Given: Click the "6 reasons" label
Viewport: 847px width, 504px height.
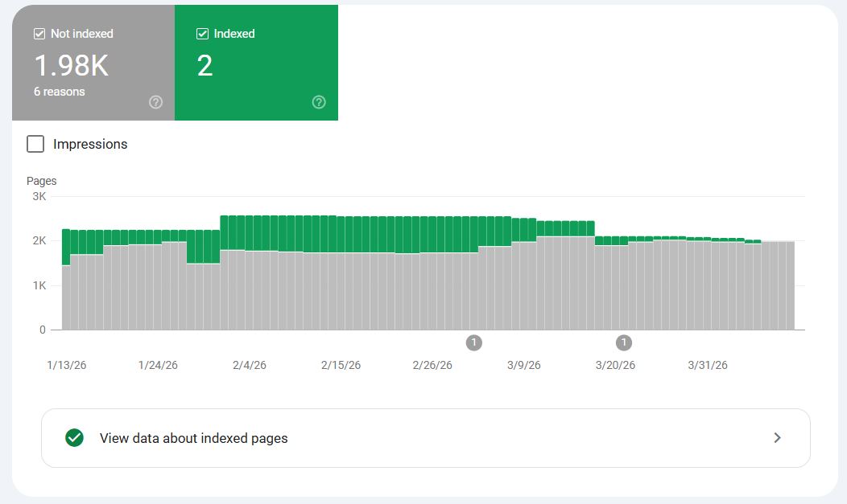Looking at the screenshot, I should [x=59, y=92].
